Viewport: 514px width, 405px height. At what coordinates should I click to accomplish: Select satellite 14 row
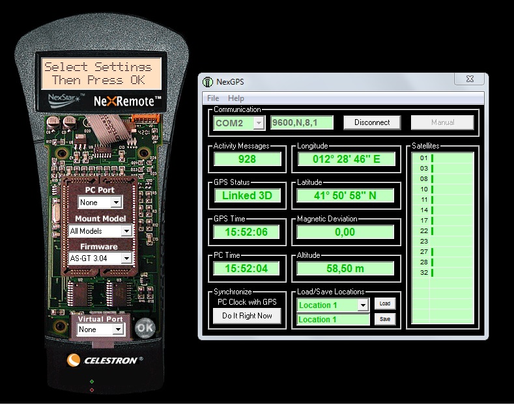pyautogui.click(x=442, y=210)
